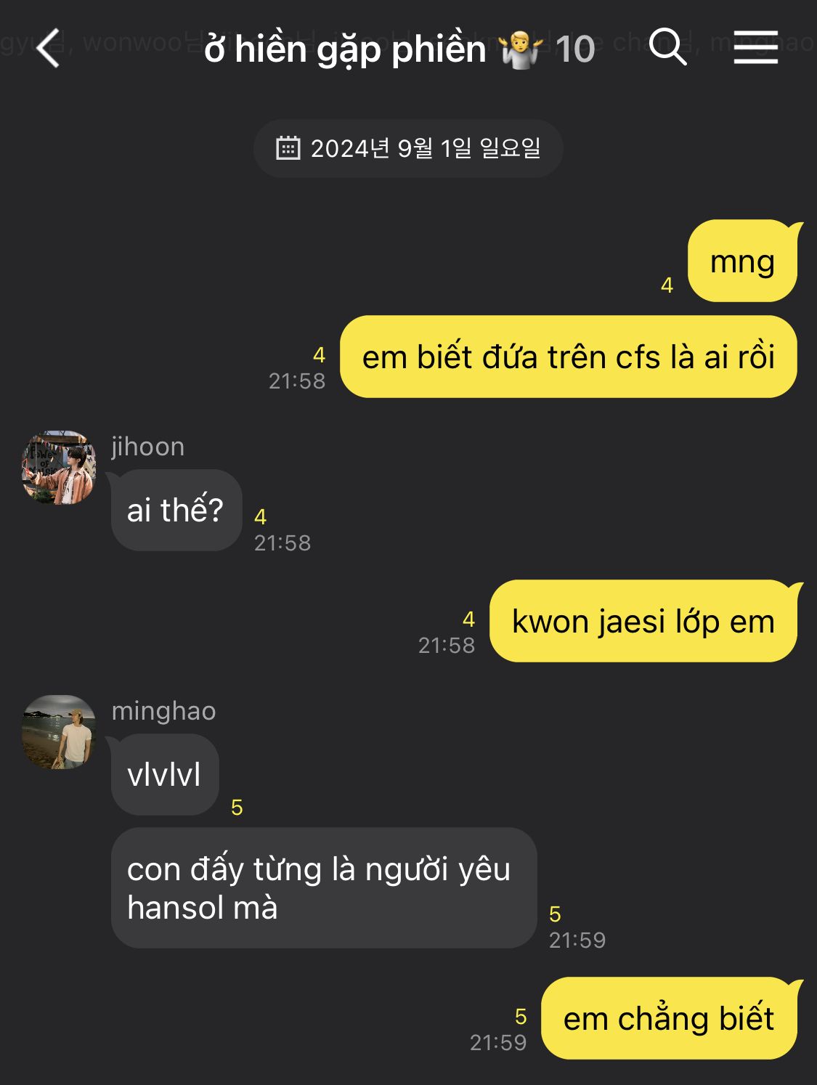Go back using the left chevron arrow
The image size is (817, 1085).
48,49
